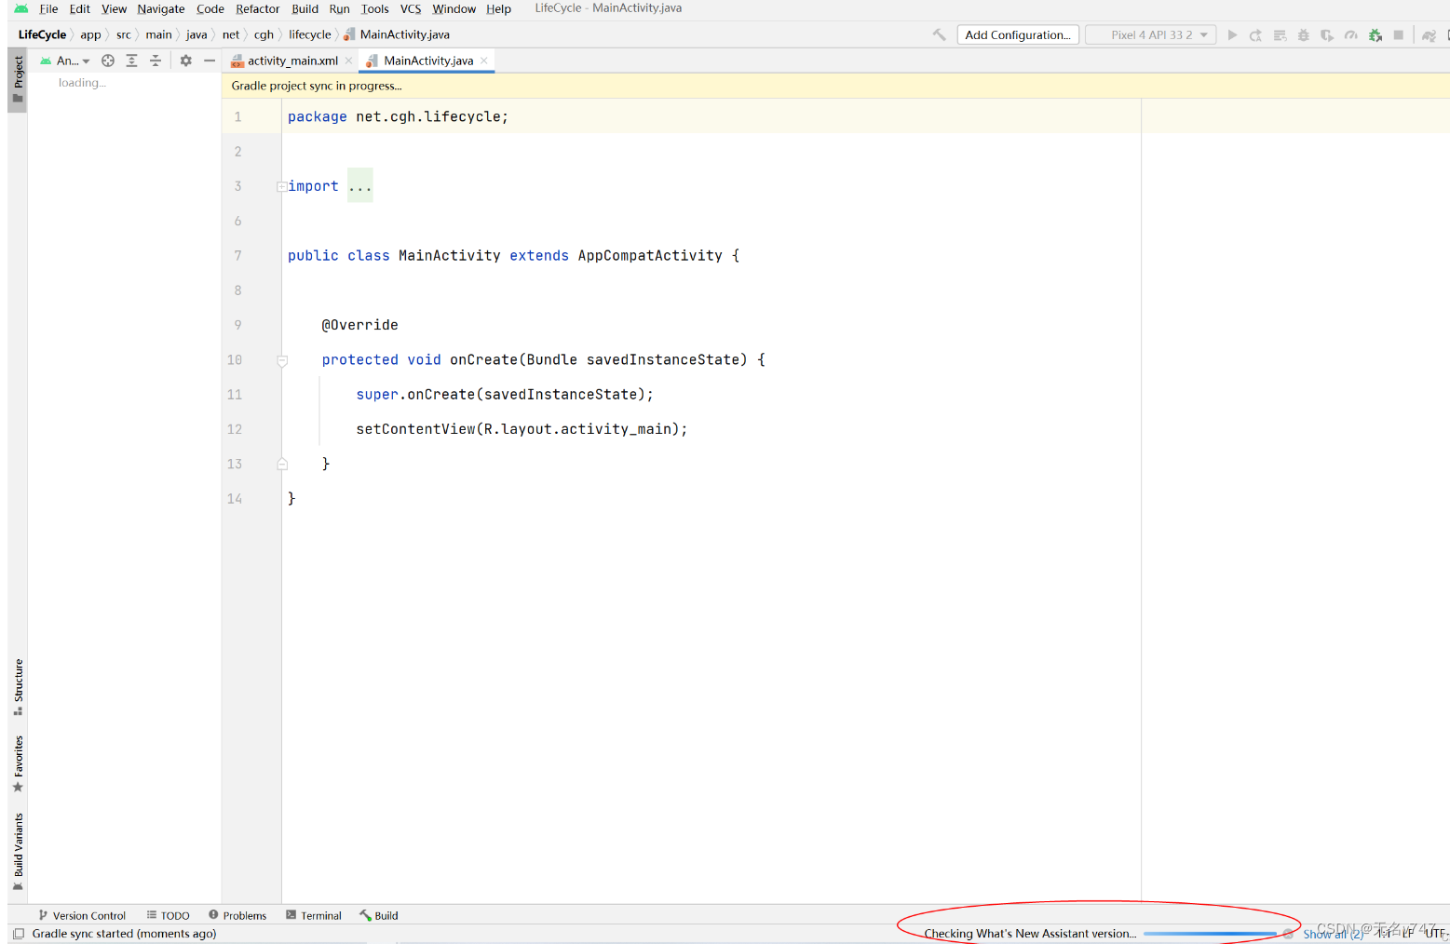Screen dimensions: 1450x944
Task: Apply code changes with the restart icon
Action: 1255,34
